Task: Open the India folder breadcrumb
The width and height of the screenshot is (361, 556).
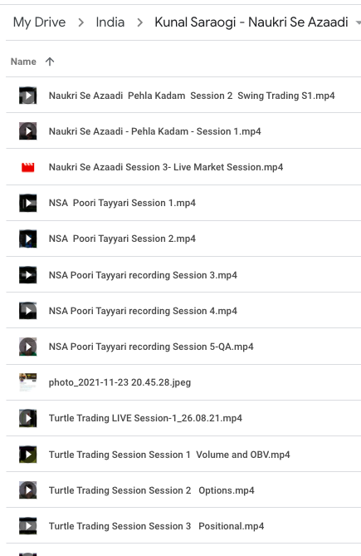Action: [x=110, y=22]
